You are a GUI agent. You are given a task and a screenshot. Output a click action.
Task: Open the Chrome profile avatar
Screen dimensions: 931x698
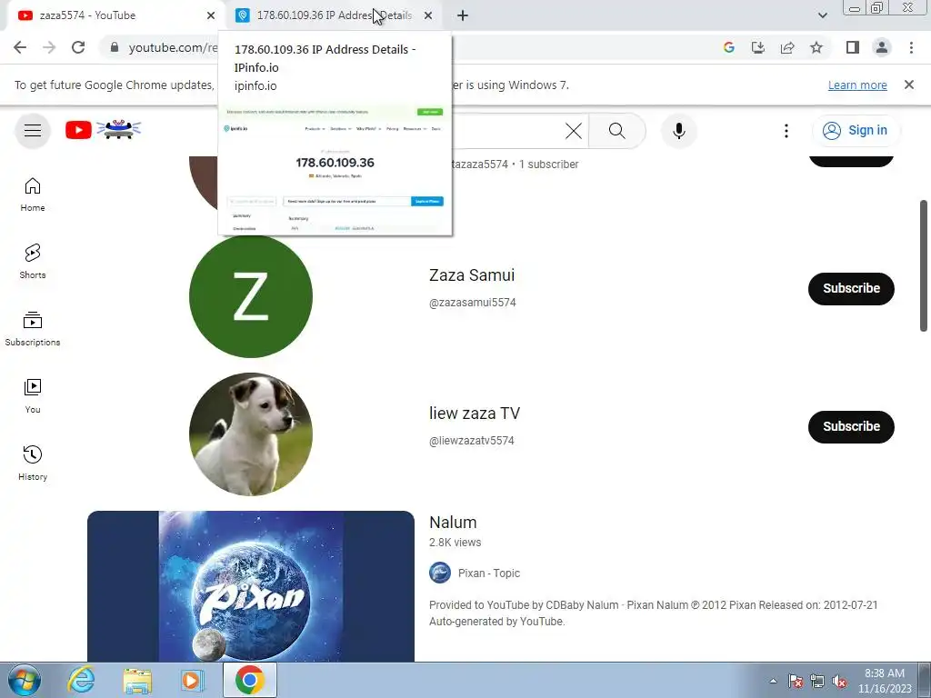tap(882, 47)
